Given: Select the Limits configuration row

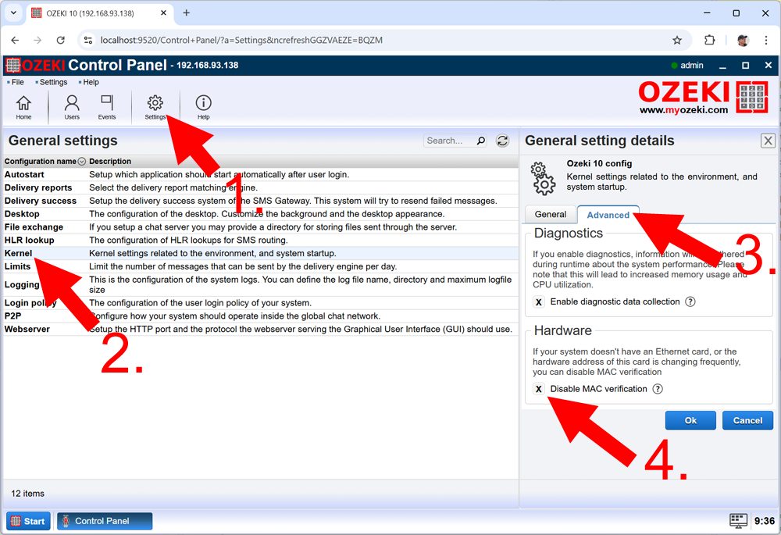Looking at the screenshot, I should click(261, 266).
